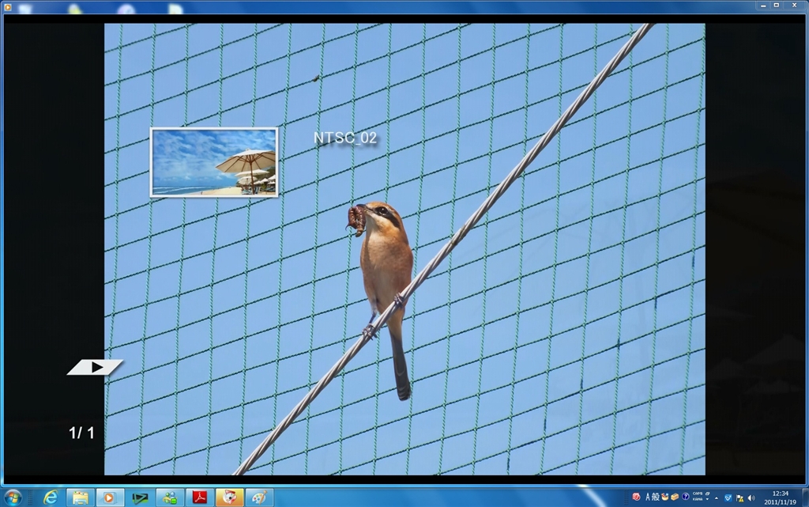Open language bar options dropdown arrow

tap(707, 499)
